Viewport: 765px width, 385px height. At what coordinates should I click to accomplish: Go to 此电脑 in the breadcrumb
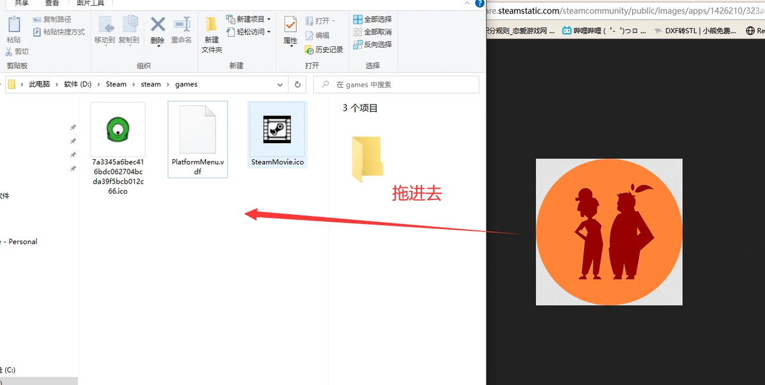40,85
